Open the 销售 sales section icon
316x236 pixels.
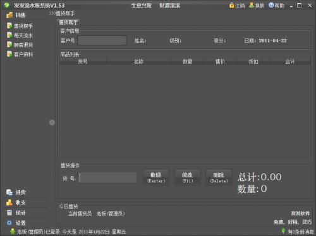[9, 15]
